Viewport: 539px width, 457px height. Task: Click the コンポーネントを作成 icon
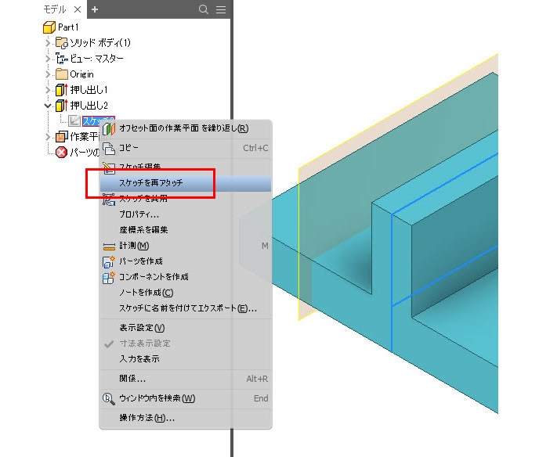coord(109,278)
